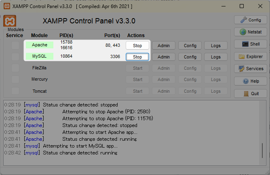Open the Apache Config menu
Screen dimensions: 270x175
point(190,46)
